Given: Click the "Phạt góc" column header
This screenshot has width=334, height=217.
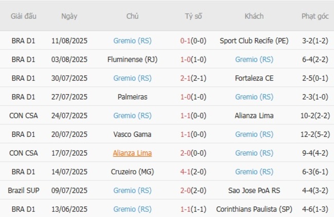Looking at the screenshot, I should pos(315,16).
